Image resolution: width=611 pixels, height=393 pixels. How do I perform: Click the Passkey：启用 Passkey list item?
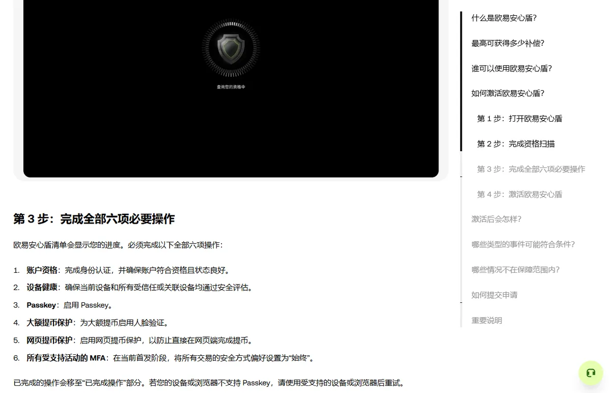click(x=70, y=305)
